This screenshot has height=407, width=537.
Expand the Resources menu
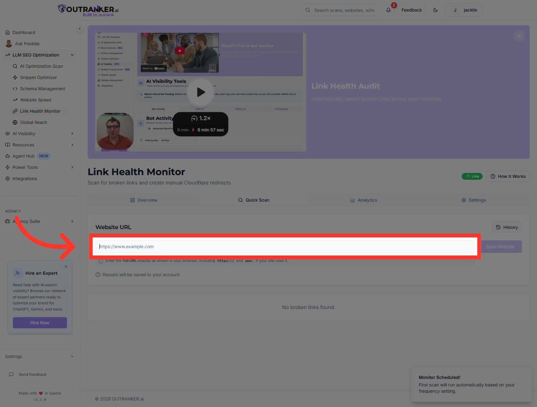(x=40, y=145)
